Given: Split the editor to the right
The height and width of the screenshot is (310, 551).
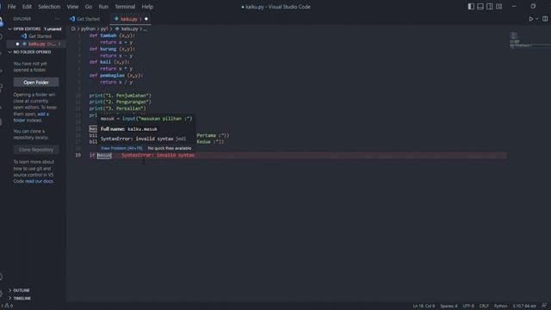Looking at the screenshot, I should tap(545, 19).
